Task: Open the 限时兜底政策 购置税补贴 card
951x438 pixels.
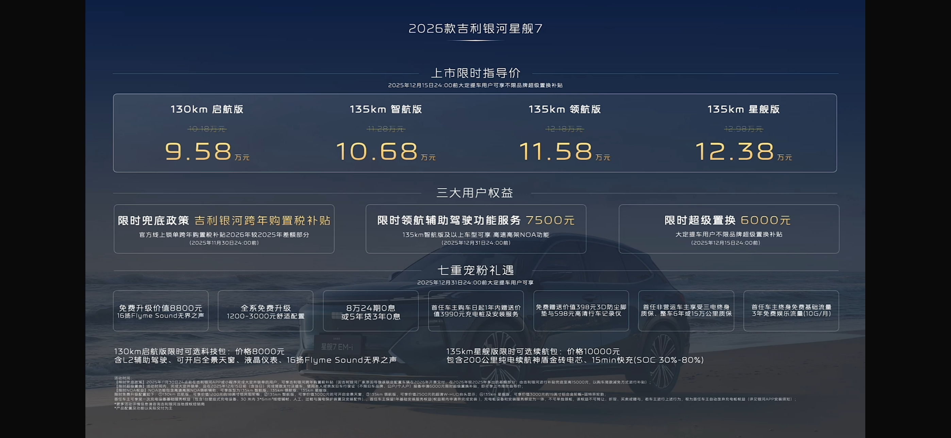Action: (224, 229)
